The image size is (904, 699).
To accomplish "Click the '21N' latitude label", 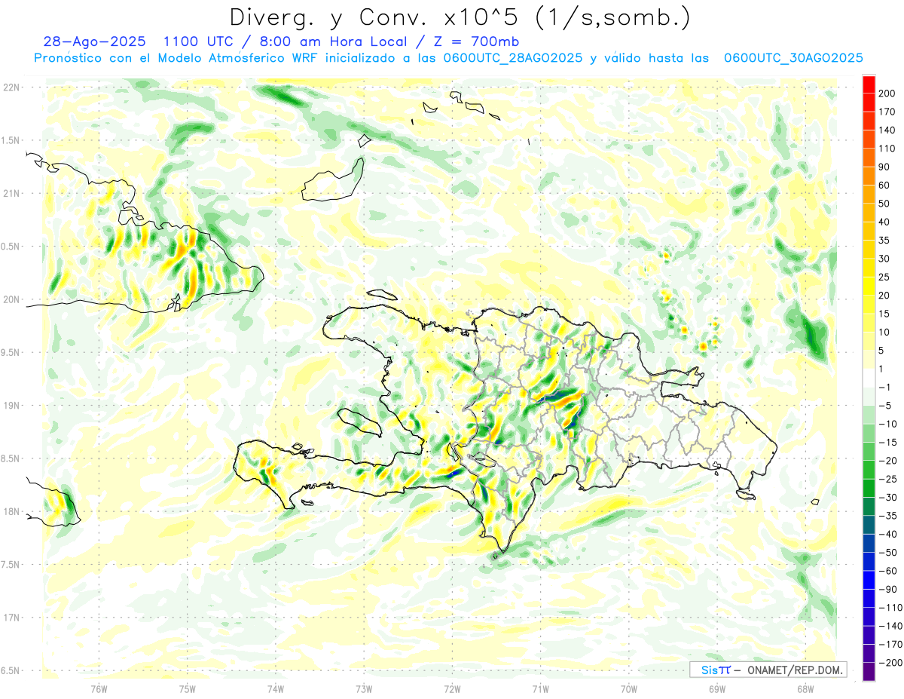I will (11, 193).
